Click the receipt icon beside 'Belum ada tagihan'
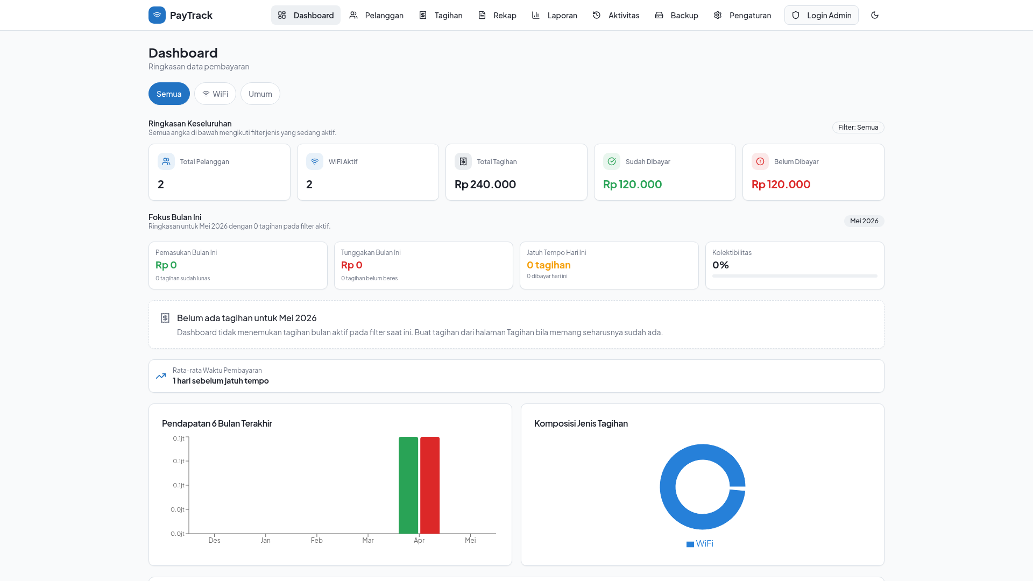 [x=165, y=318]
